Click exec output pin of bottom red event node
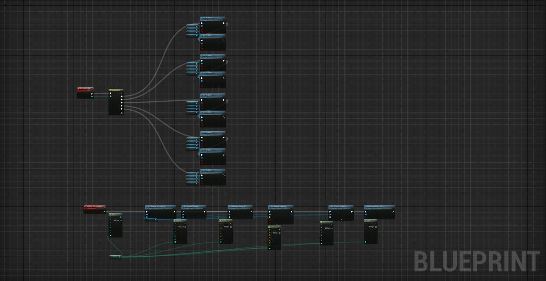Viewport: 546px width, 281px height. tap(104, 212)
